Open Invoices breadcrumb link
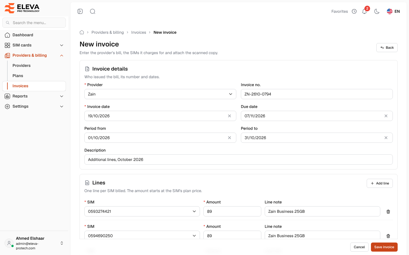The image size is (409, 255). click(139, 32)
